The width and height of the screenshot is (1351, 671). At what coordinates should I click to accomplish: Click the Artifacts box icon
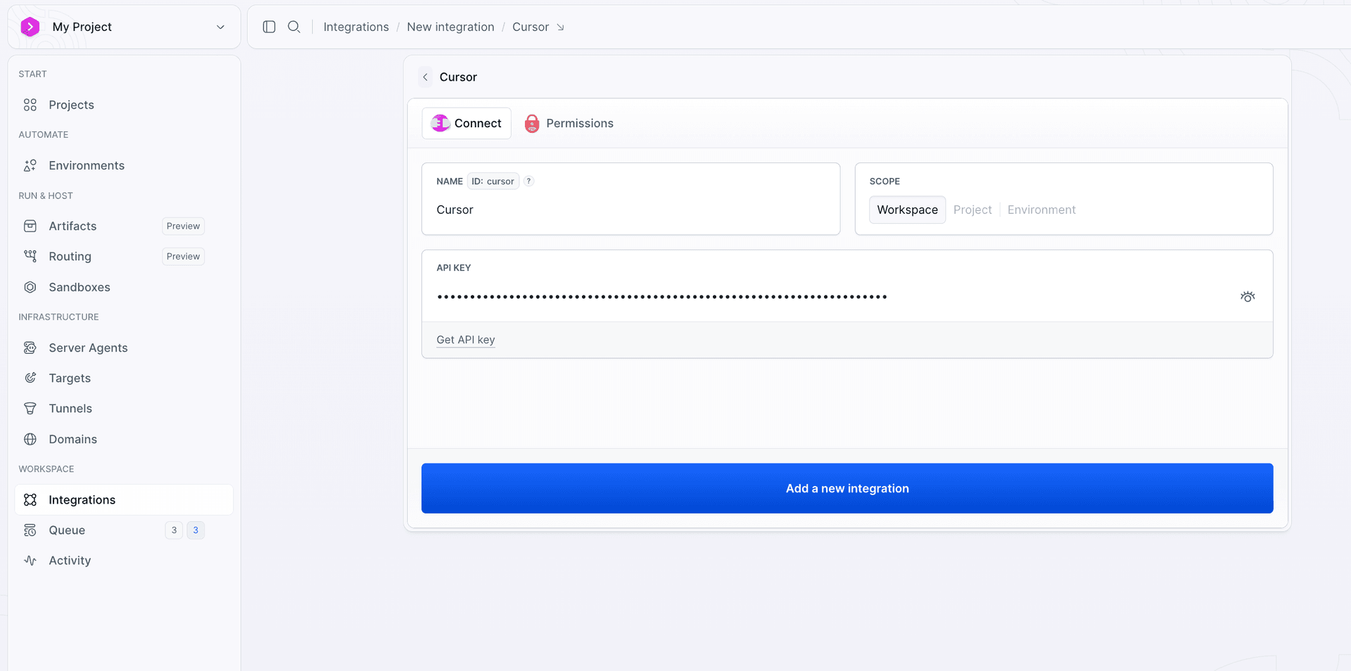coord(30,226)
